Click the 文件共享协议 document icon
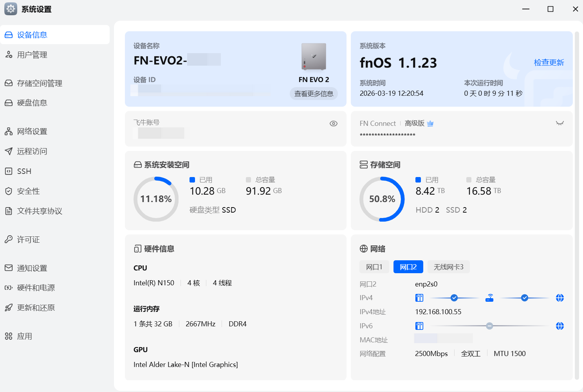Screen dimensions: 583x392 9,211
